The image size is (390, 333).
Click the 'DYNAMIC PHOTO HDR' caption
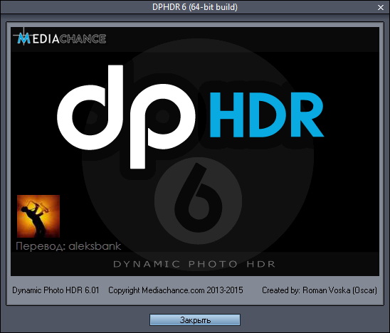[194, 264]
